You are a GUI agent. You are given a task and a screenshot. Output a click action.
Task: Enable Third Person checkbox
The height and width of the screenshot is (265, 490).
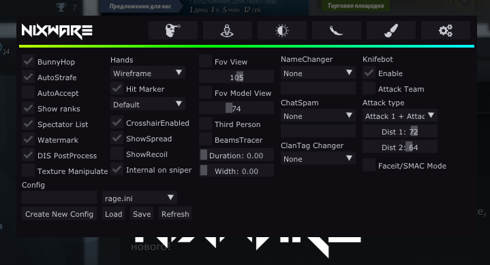point(205,124)
